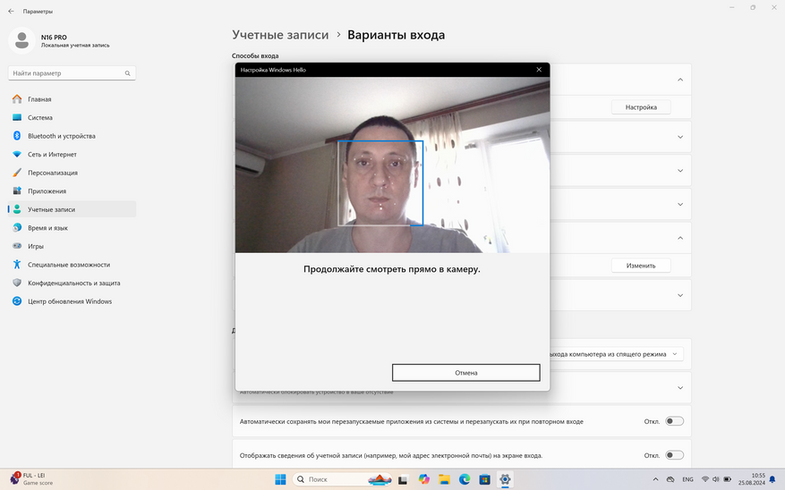Open the Windows Start menu
The image size is (785, 490).
(280, 479)
